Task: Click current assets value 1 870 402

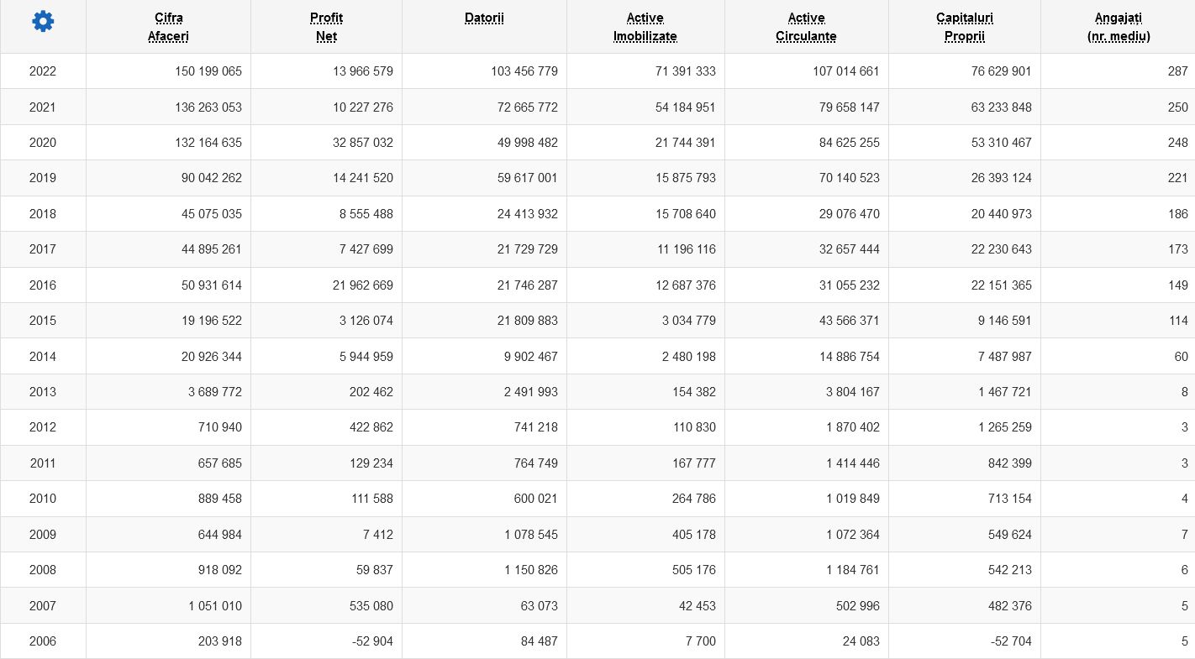Action: (853, 427)
